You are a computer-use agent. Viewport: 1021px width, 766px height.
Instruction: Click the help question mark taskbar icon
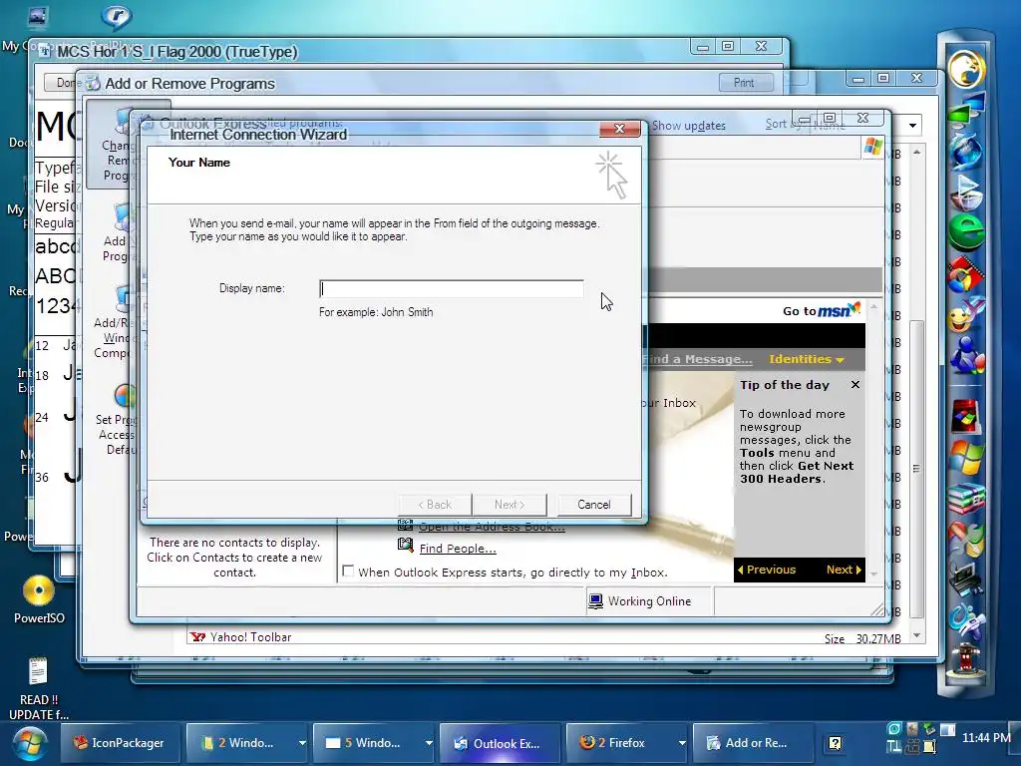pos(835,743)
